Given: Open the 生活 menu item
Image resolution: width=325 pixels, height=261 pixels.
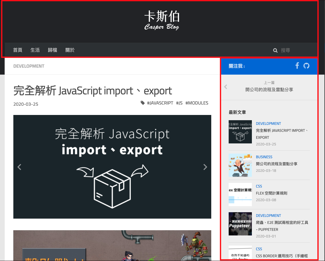Looking at the screenshot, I should [35, 50].
